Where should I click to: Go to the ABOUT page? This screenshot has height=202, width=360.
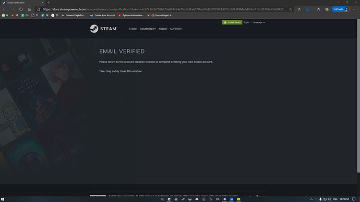coord(163,29)
